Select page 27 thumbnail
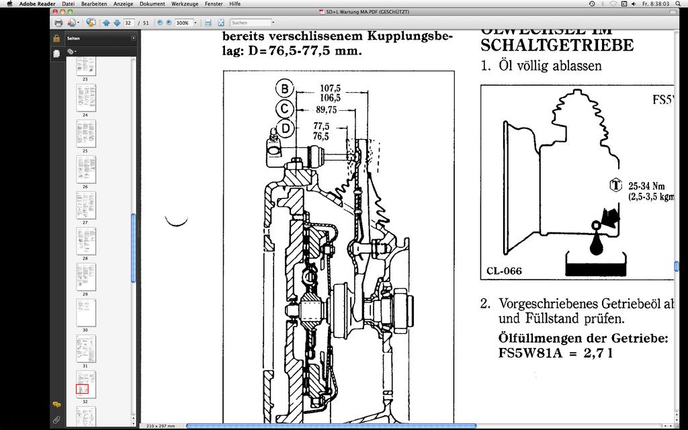Viewport: 688px width, 430px height. [86, 206]
